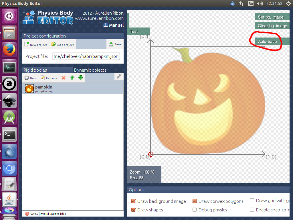Click Clear bg. image button
Screen dimensions: 293x220
coord(272,25)
